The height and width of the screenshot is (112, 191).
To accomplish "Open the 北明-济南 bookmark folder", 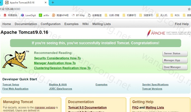I will [112, 15].
